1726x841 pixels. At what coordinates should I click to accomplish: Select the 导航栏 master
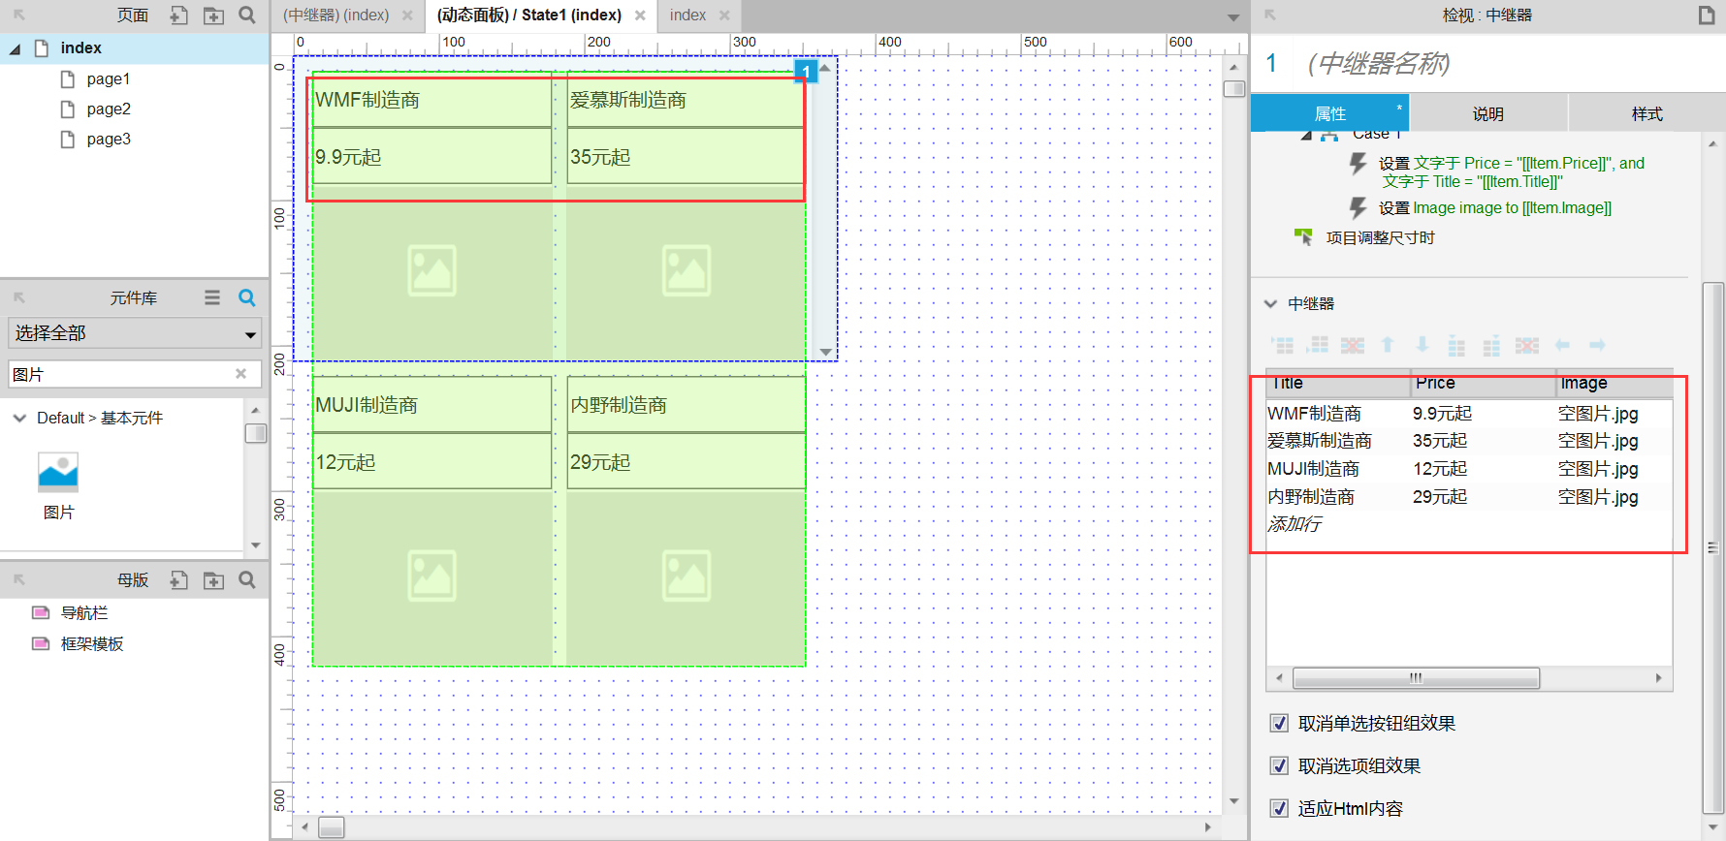click(84, 613)
